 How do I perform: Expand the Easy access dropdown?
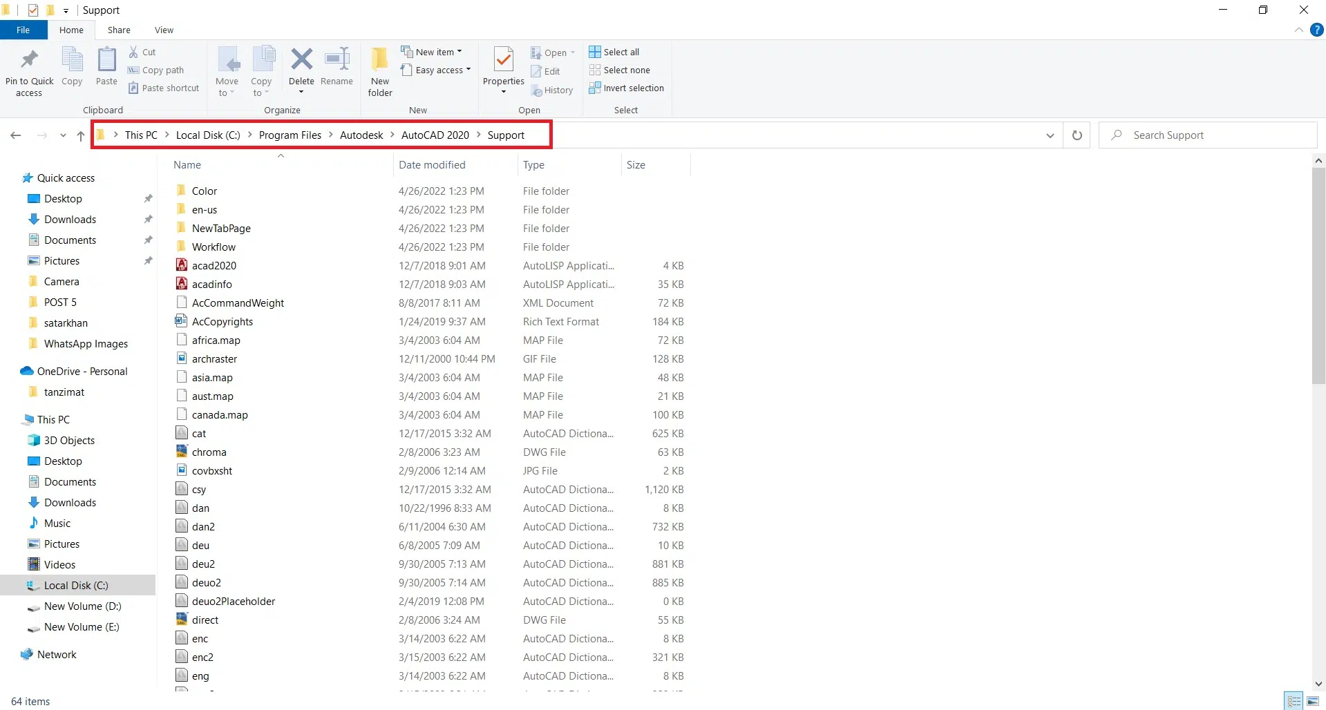[437, 70]
